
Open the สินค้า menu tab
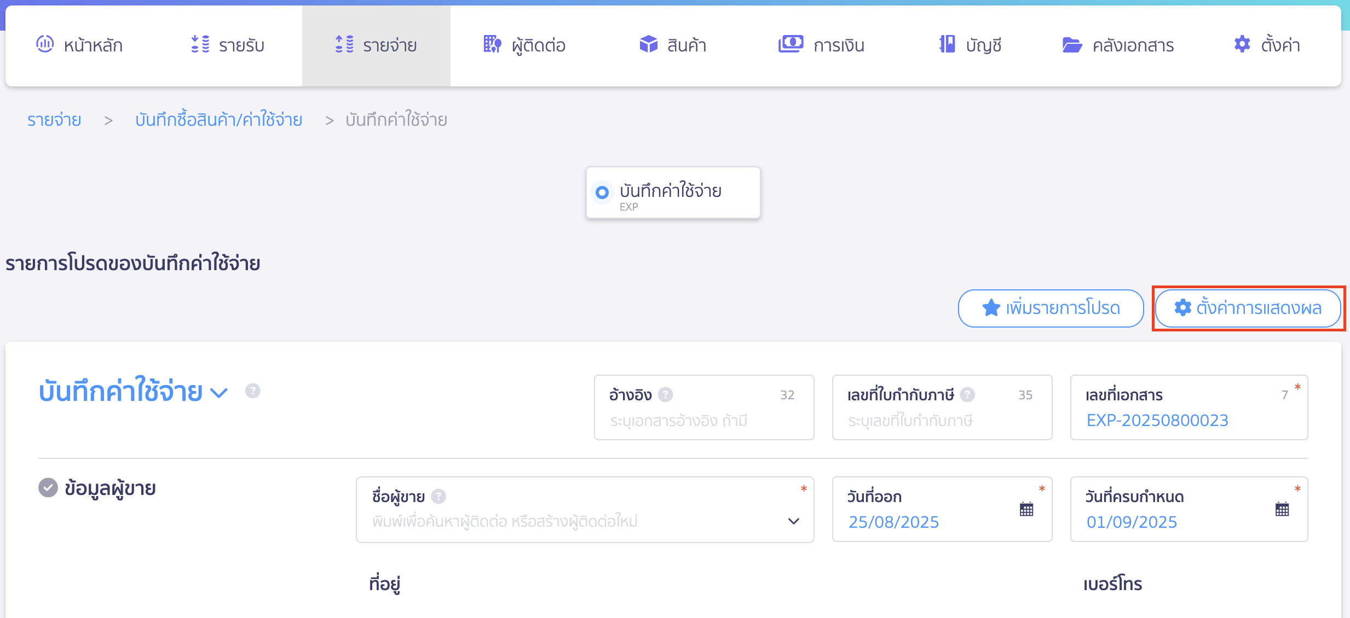(x=673, y=45)
